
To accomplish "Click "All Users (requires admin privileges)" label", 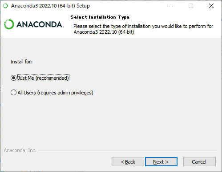I will tap(55, 93).
